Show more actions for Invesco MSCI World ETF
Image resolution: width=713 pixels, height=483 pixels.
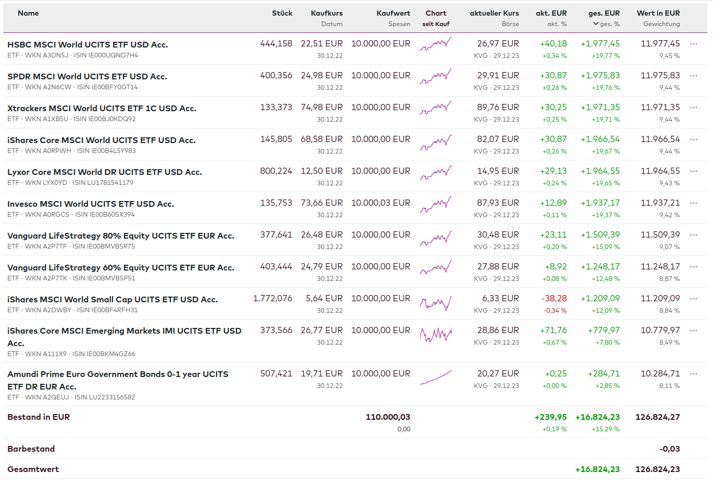coord(694,203)
